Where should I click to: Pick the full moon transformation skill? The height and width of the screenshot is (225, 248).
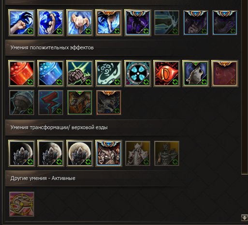80,153
